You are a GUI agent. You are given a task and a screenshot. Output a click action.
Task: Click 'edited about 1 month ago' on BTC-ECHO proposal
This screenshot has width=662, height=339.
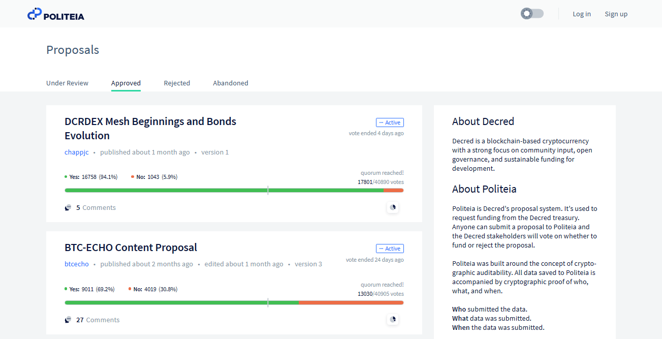tap(244, 264)
